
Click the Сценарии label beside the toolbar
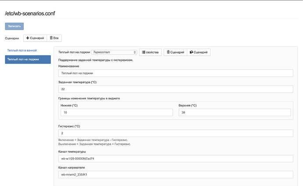click(x=13, y=39)
